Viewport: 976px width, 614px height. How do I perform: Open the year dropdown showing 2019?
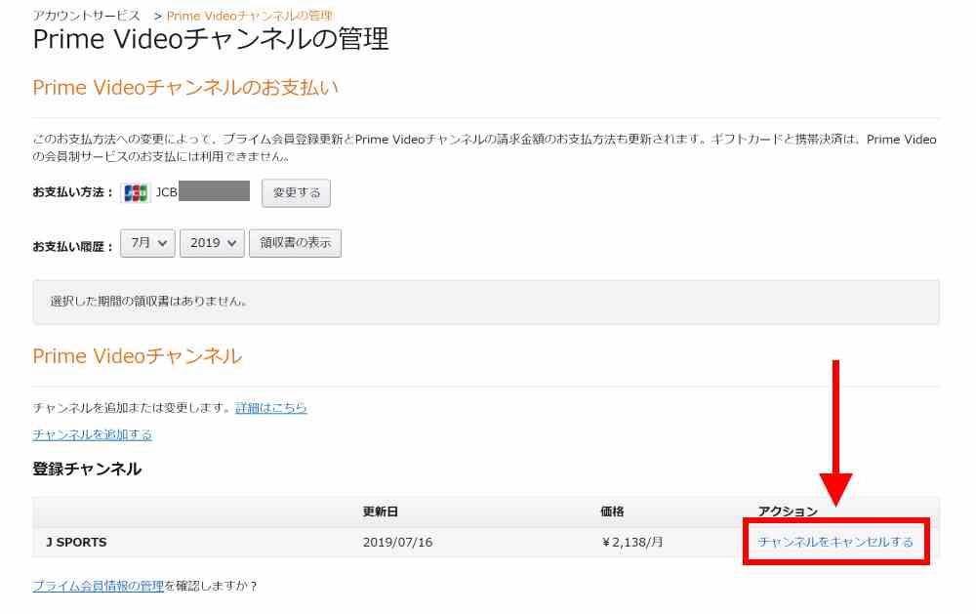click(212, 243)
